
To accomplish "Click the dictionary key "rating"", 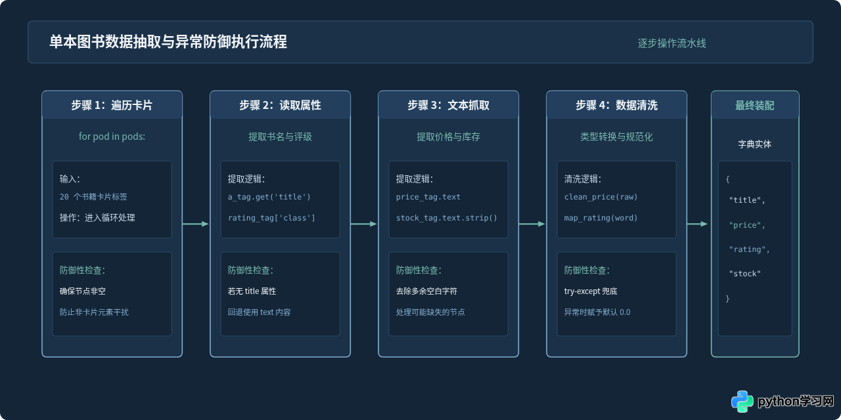I will pyautogui.click(x=750, y=249).
